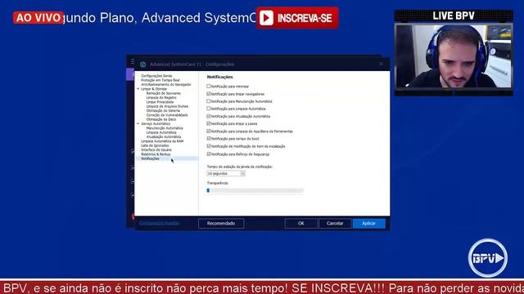The height and width of the screenshot is (294, 524).
Task: Select 'Interface de Usuário' in the tree
Action: pyautogui.click(x=156, y=150)
